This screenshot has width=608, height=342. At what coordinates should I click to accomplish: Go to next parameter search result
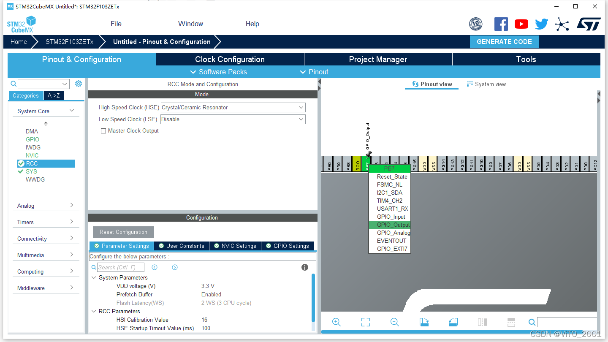point(175,267)
